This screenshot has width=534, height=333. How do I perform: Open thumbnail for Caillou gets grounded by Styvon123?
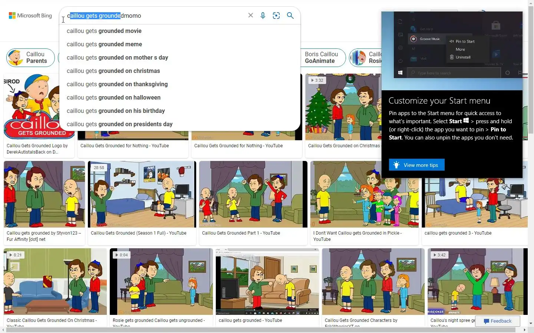click(44, 194)
